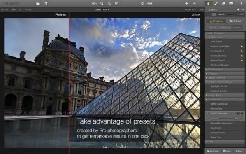Select the Brush masking tool
This screenshot has width=246, height=154.
[216, 3]
